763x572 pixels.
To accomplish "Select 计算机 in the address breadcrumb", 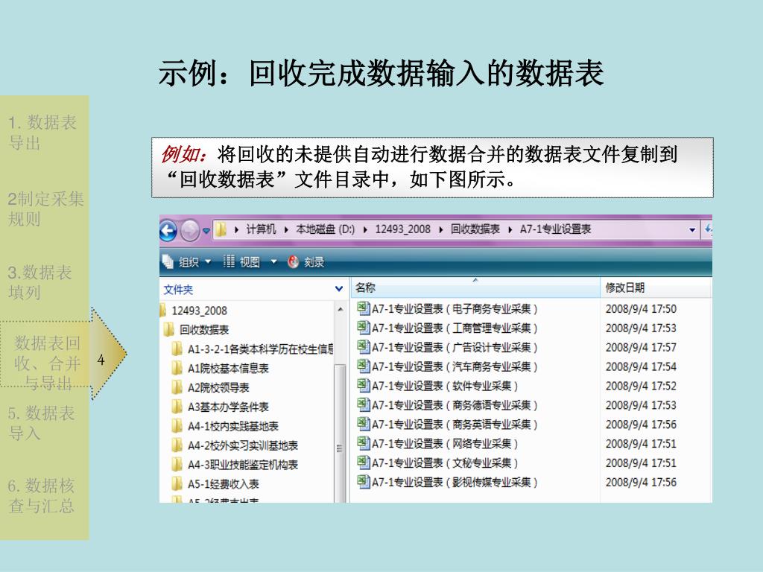I will 261,229.
